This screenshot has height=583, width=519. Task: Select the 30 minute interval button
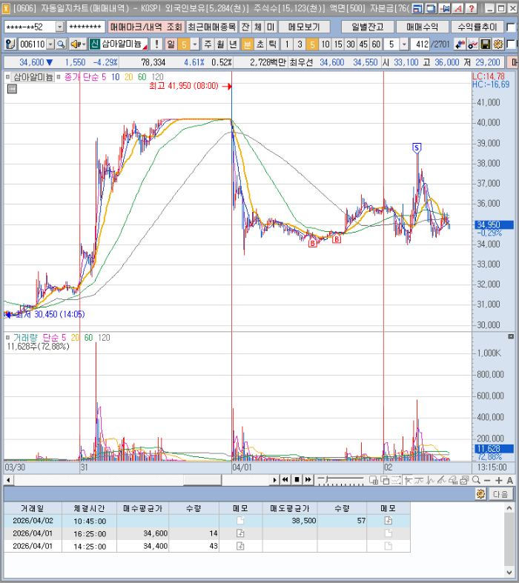tap(351, 44)
